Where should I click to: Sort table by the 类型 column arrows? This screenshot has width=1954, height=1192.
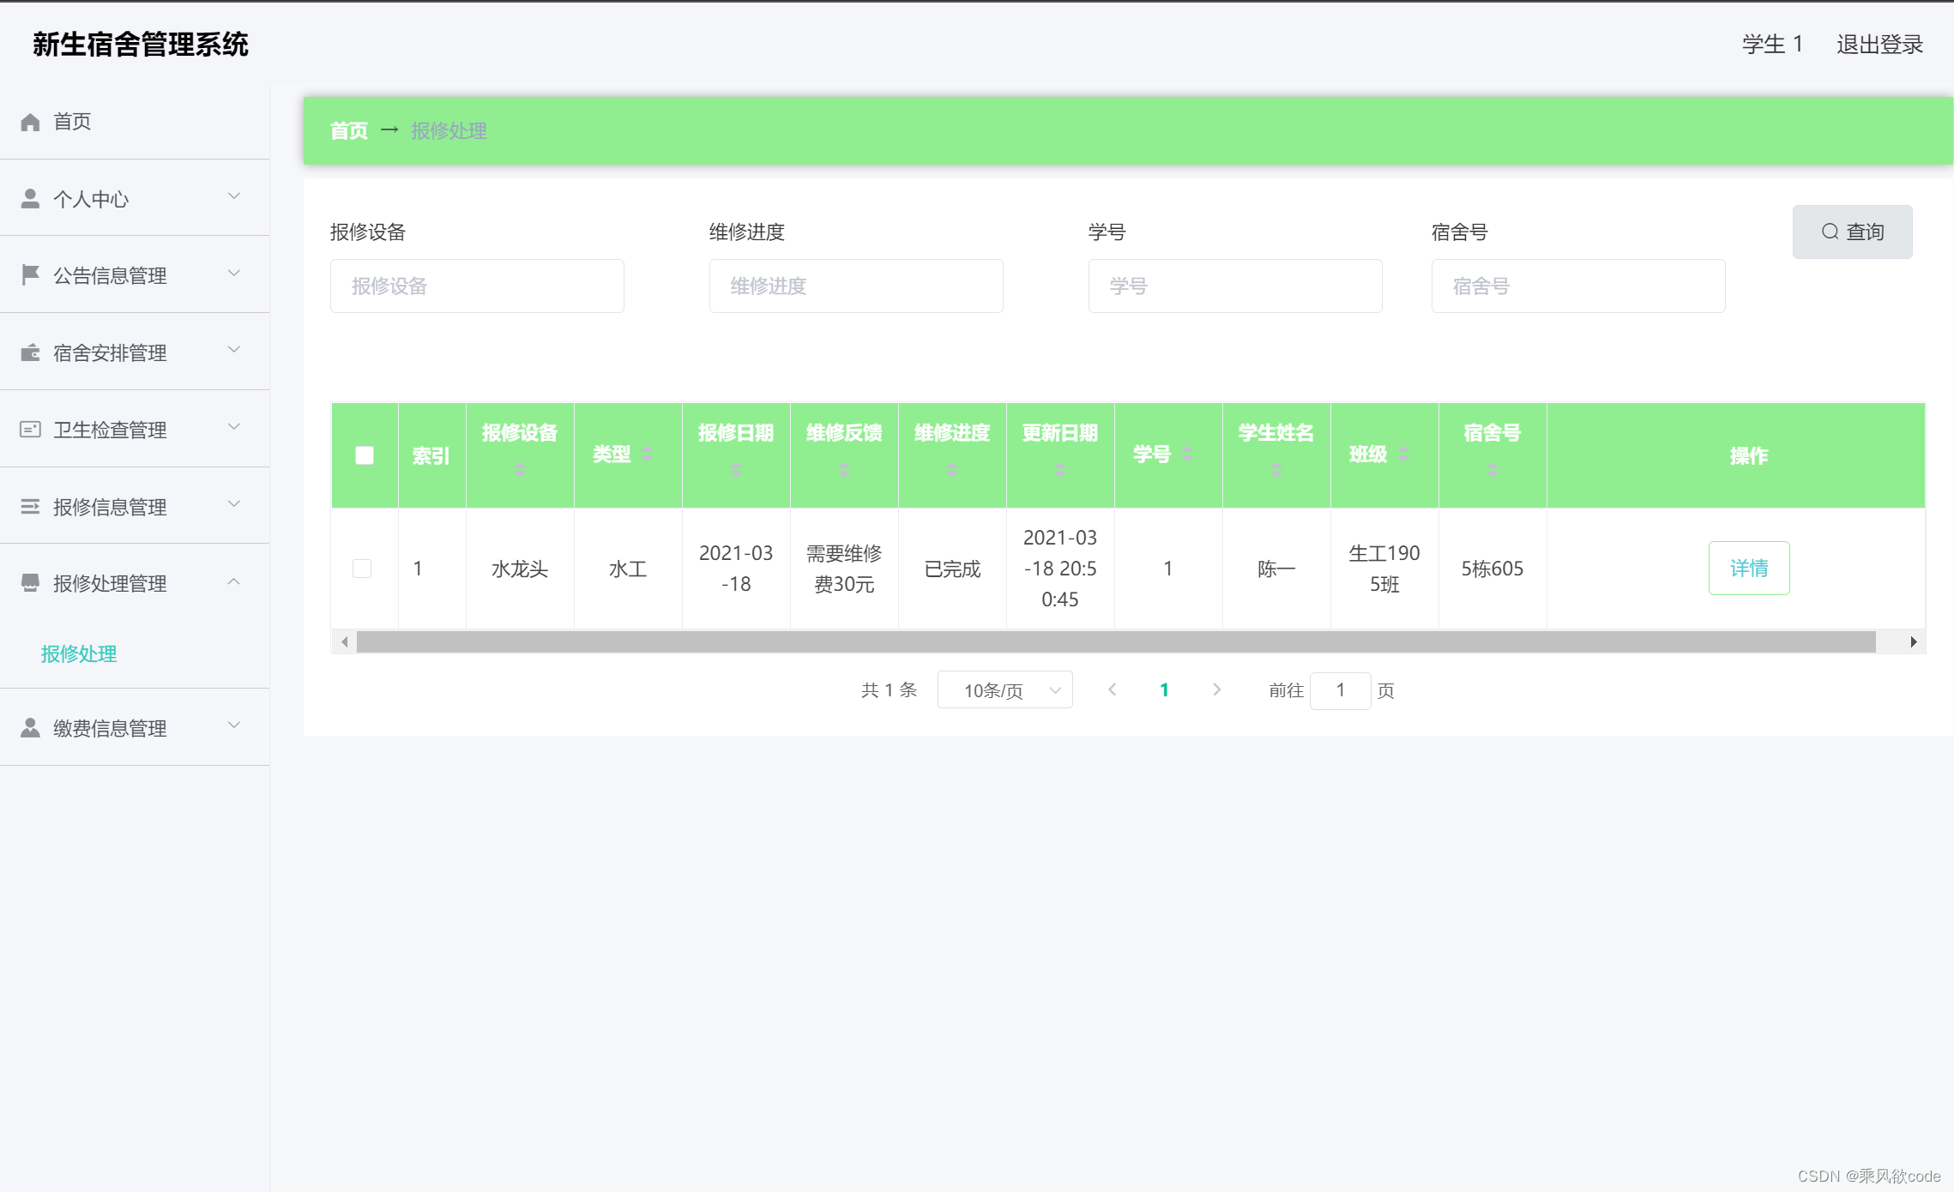[647, 454]
